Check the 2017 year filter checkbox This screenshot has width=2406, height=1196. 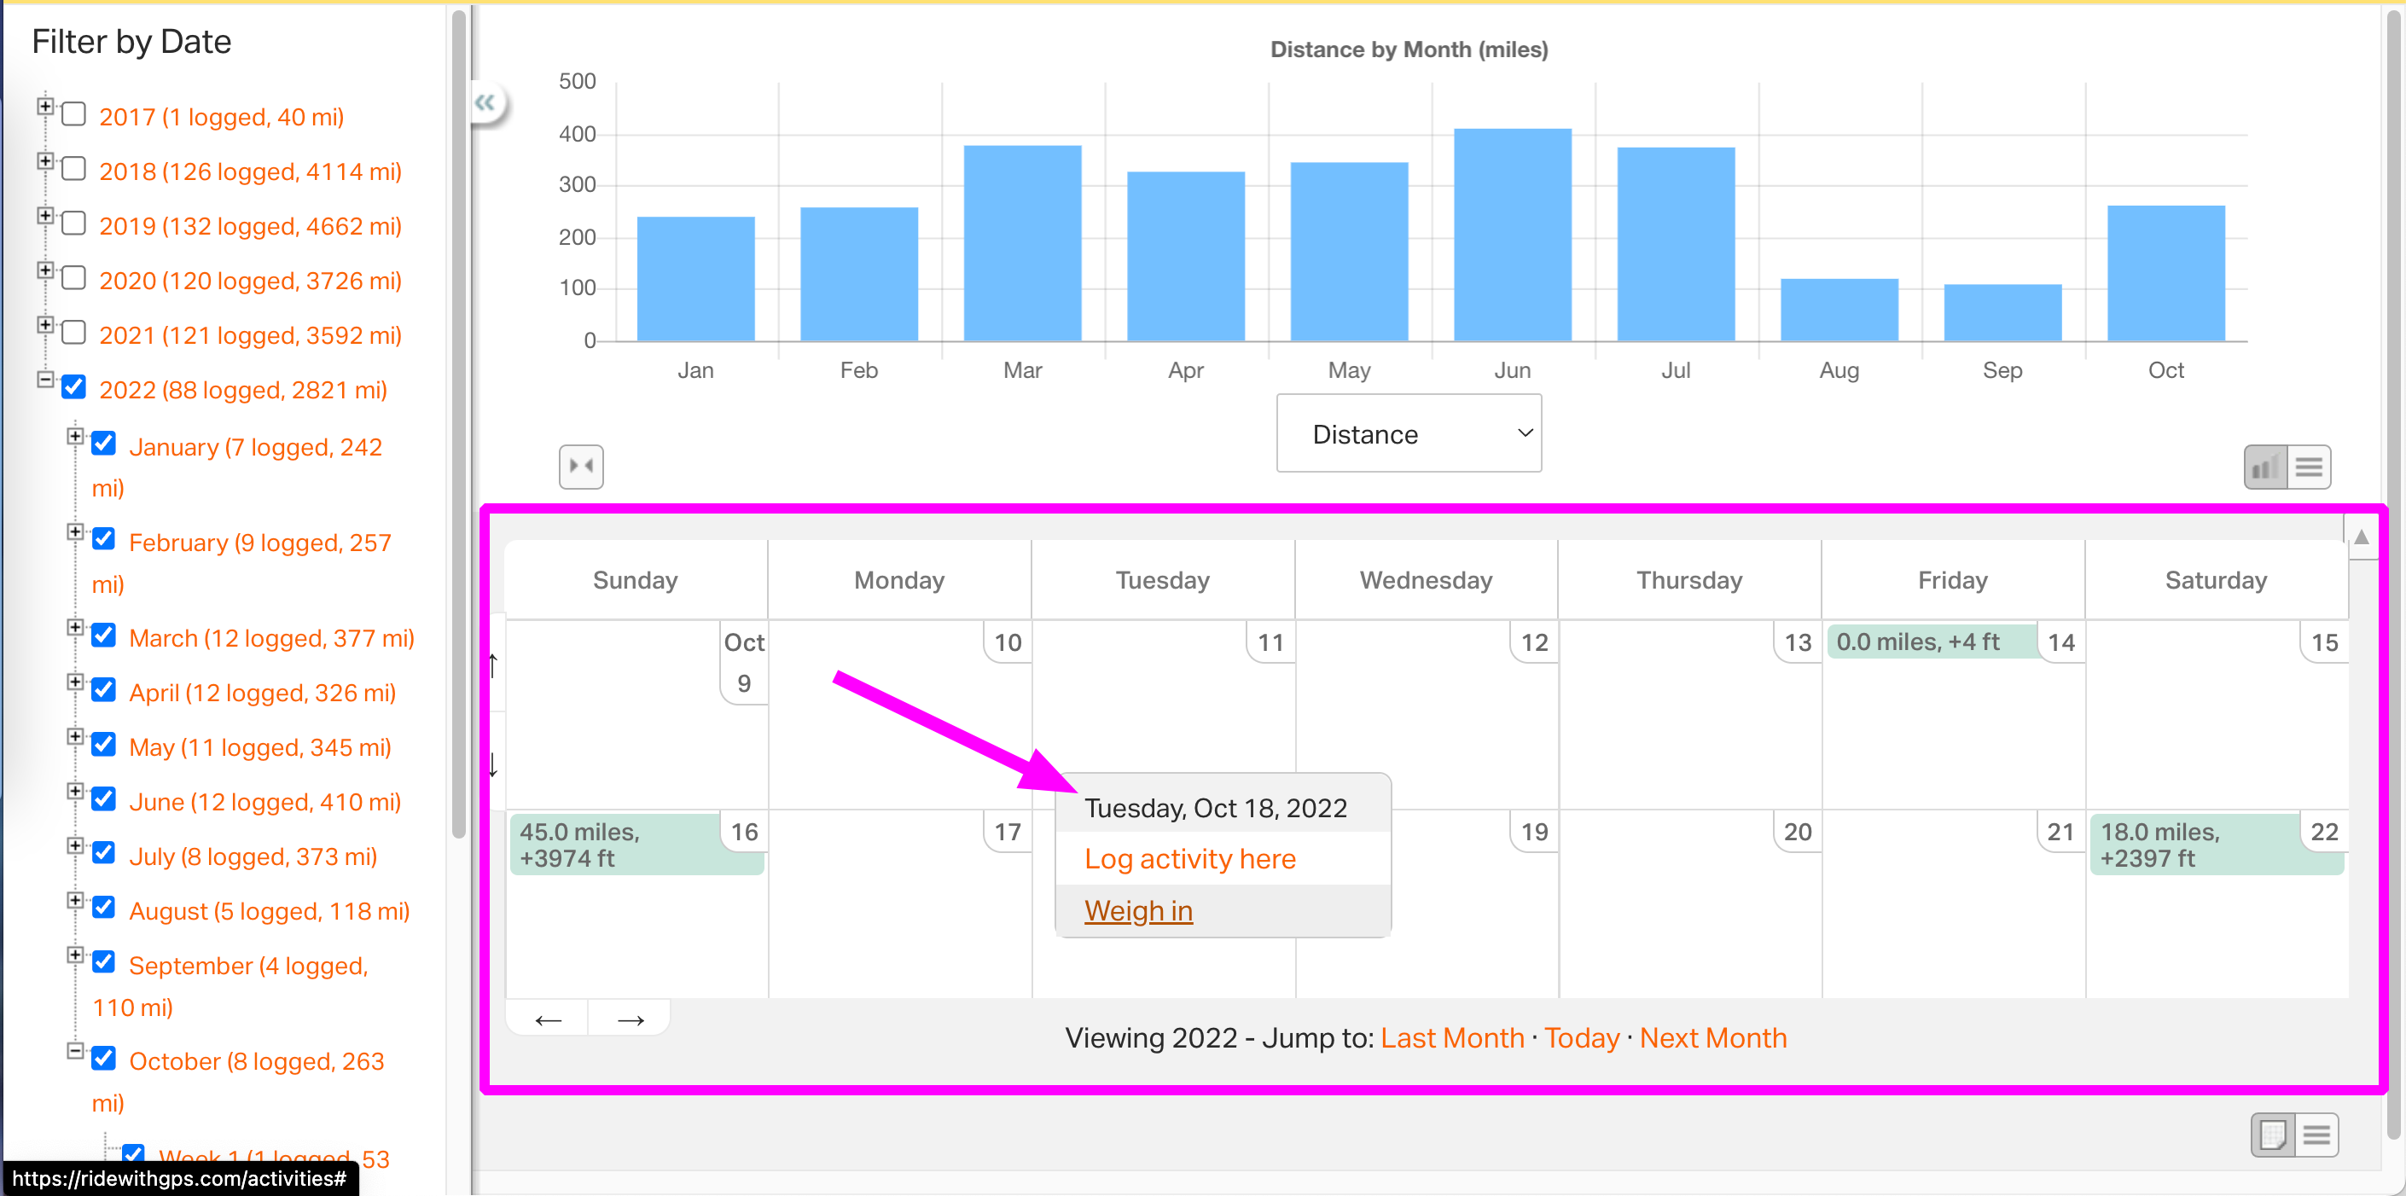coord(73,115)
